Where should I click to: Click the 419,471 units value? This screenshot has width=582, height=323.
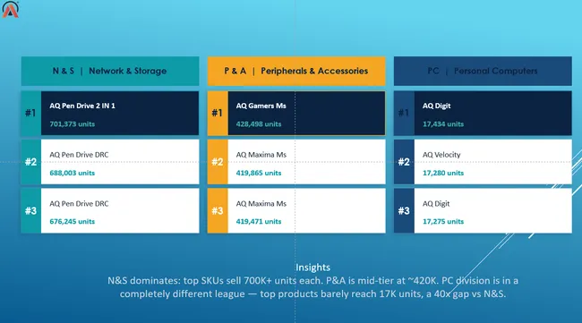point(259,221)
